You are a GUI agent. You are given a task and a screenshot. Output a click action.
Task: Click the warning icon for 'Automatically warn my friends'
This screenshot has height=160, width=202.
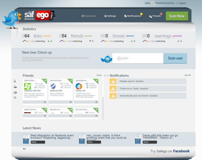tap(113, 96)
